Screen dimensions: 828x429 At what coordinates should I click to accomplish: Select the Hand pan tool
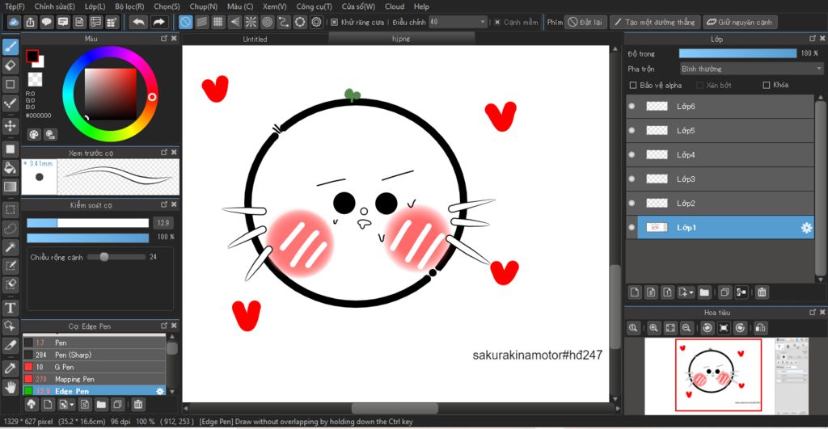coord(10,388)
